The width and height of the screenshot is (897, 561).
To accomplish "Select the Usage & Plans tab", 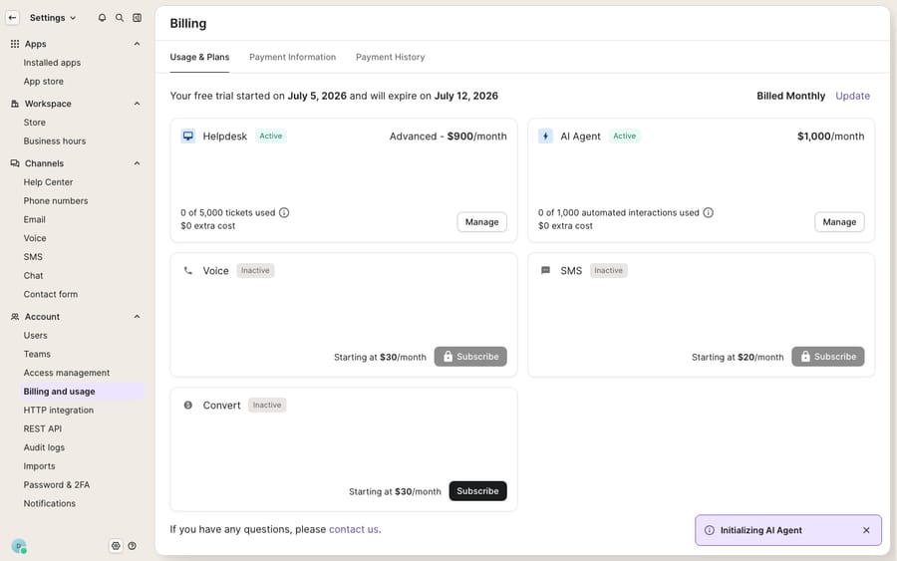I will (x=199, y=57).
